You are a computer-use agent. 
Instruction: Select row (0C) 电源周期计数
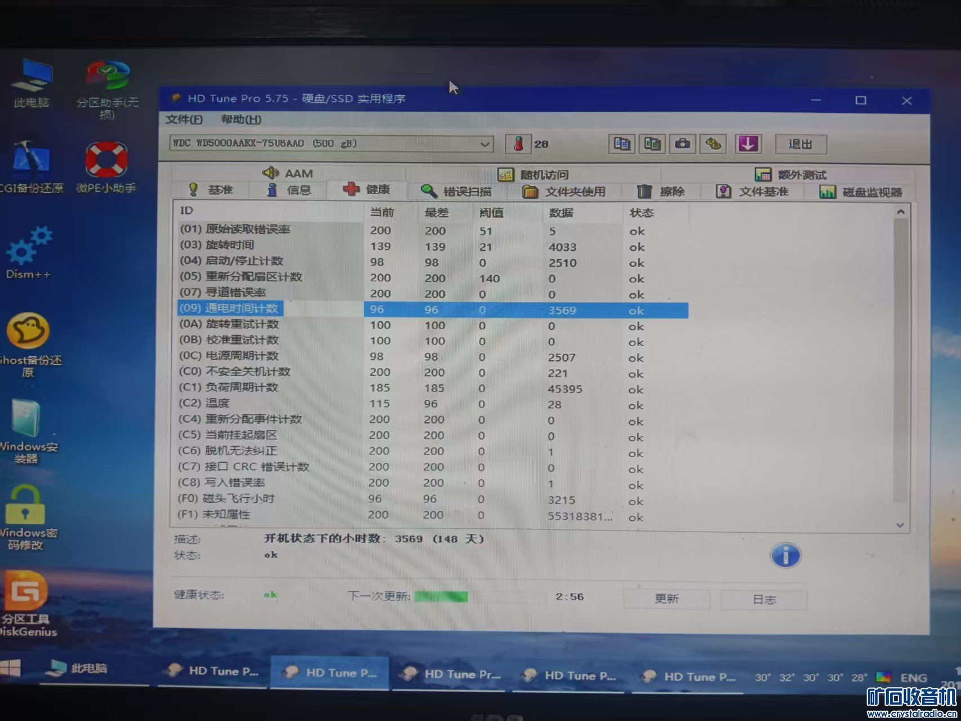point(433,357)
